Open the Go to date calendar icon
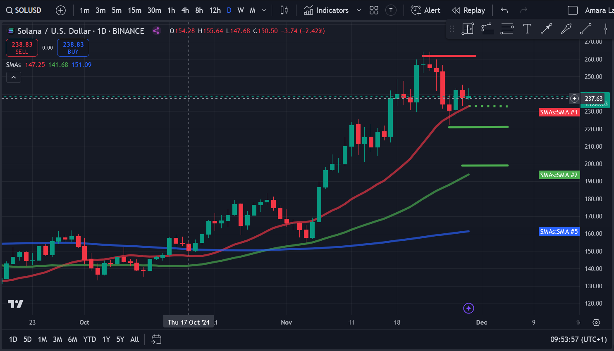 (156, 339)
